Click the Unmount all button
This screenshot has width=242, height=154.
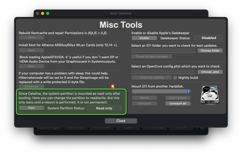pos(178,103)
